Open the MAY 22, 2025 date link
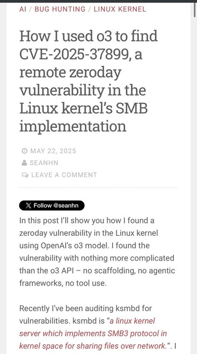The image size is (197, 354). 53,151
